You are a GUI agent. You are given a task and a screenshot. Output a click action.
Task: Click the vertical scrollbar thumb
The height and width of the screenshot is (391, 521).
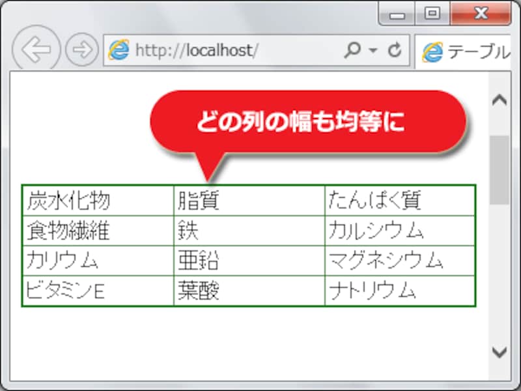pyautogui.click(x=500, y=169)
